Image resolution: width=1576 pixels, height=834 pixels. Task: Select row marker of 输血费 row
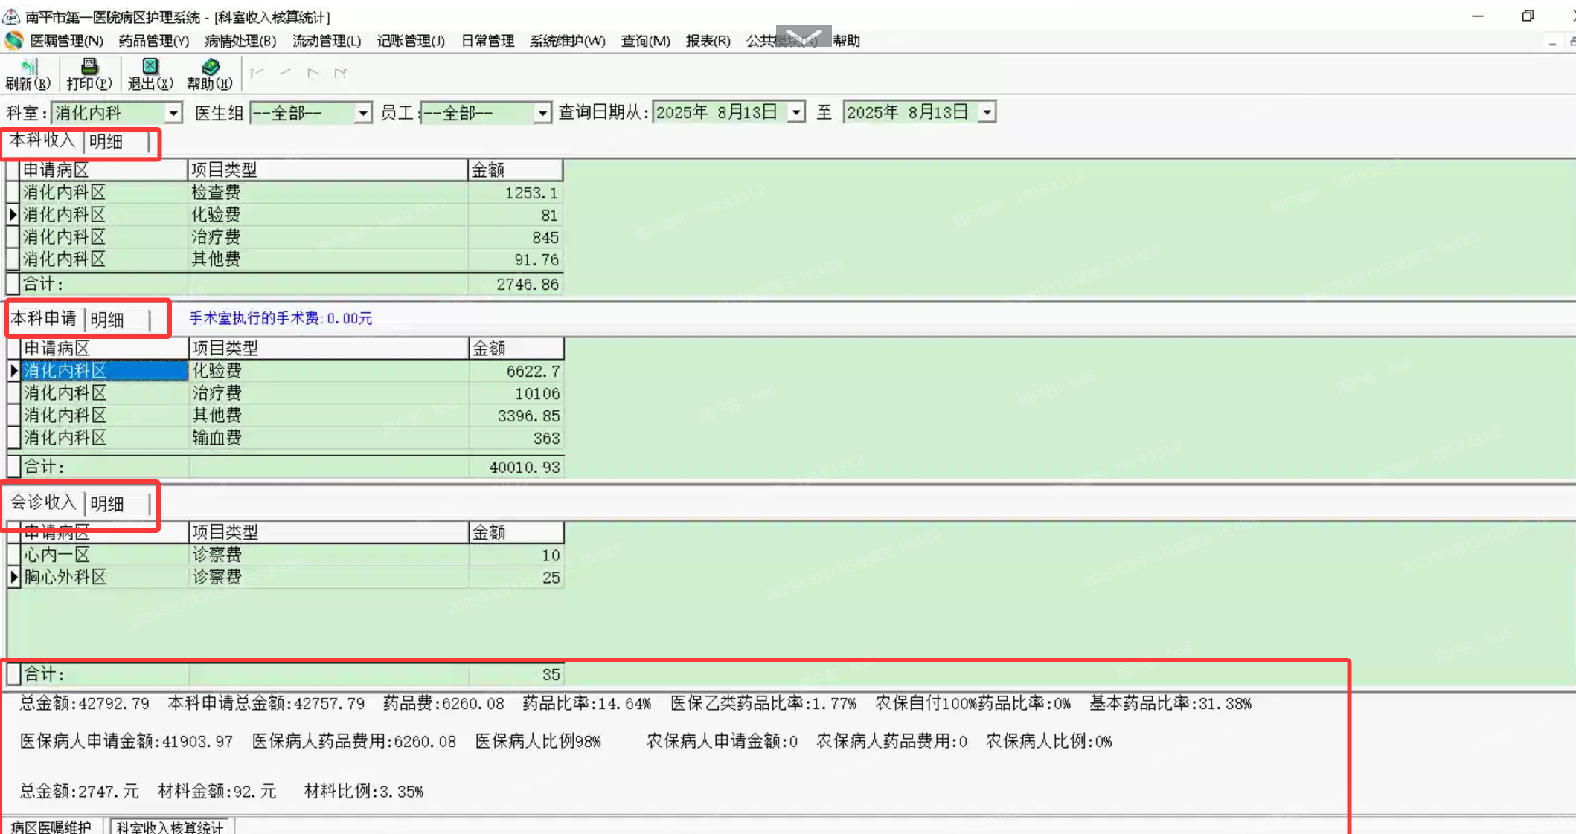click(x=13, y=438)
